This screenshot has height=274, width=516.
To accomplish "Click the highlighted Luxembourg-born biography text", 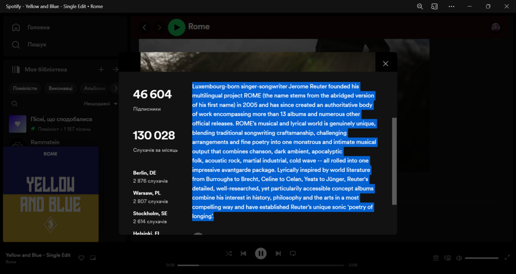I will pyautogui.click(x=284, y=151).
